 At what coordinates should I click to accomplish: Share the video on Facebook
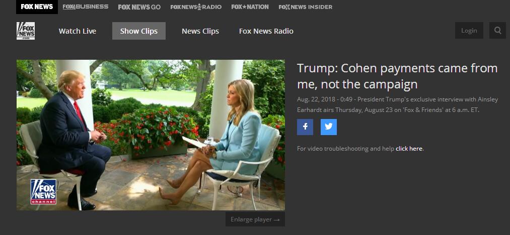tap(305, 127)
